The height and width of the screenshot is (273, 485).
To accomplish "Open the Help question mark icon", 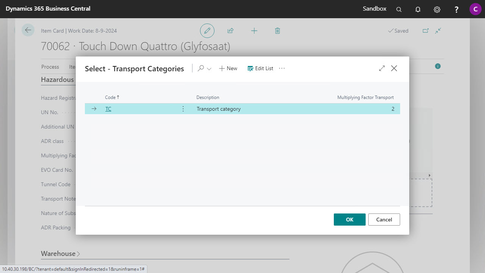I will (456, 9).
